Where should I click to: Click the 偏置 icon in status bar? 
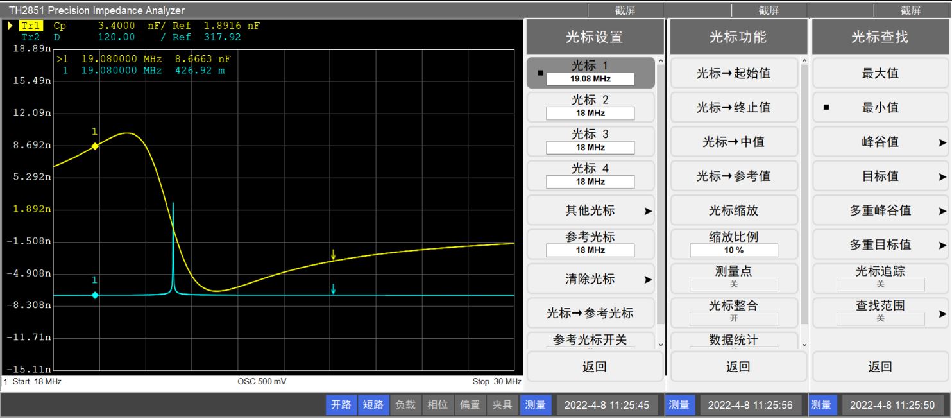click(470, 405)
